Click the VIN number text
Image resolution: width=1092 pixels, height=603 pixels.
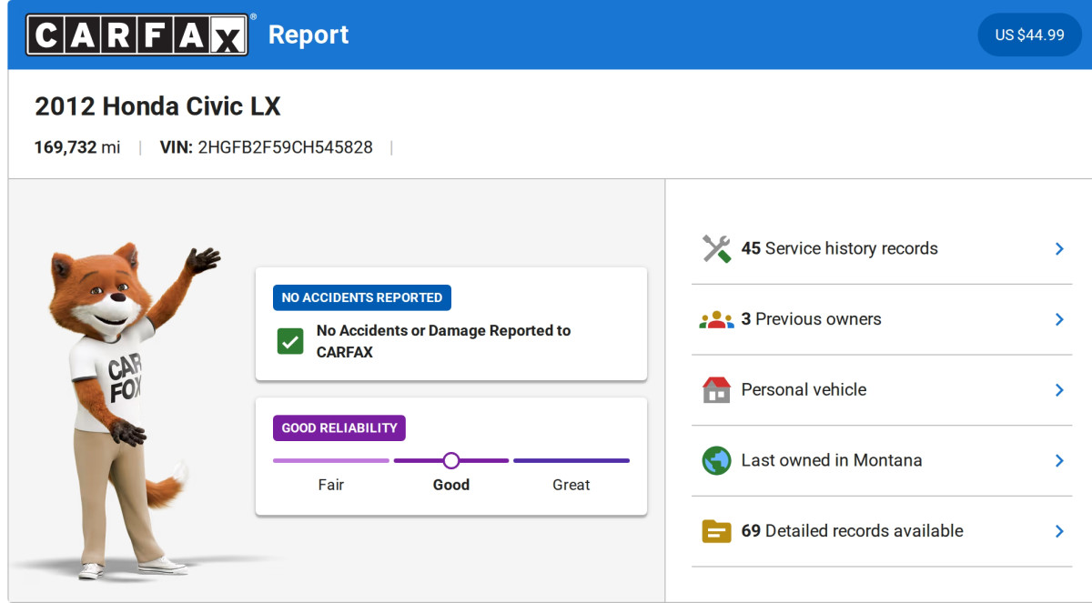coord(285,147)
